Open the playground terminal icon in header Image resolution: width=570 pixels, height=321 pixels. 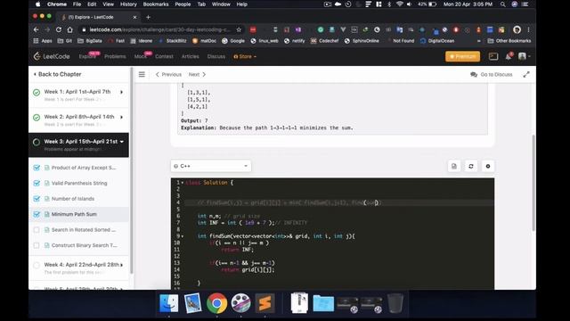(493, 56)
